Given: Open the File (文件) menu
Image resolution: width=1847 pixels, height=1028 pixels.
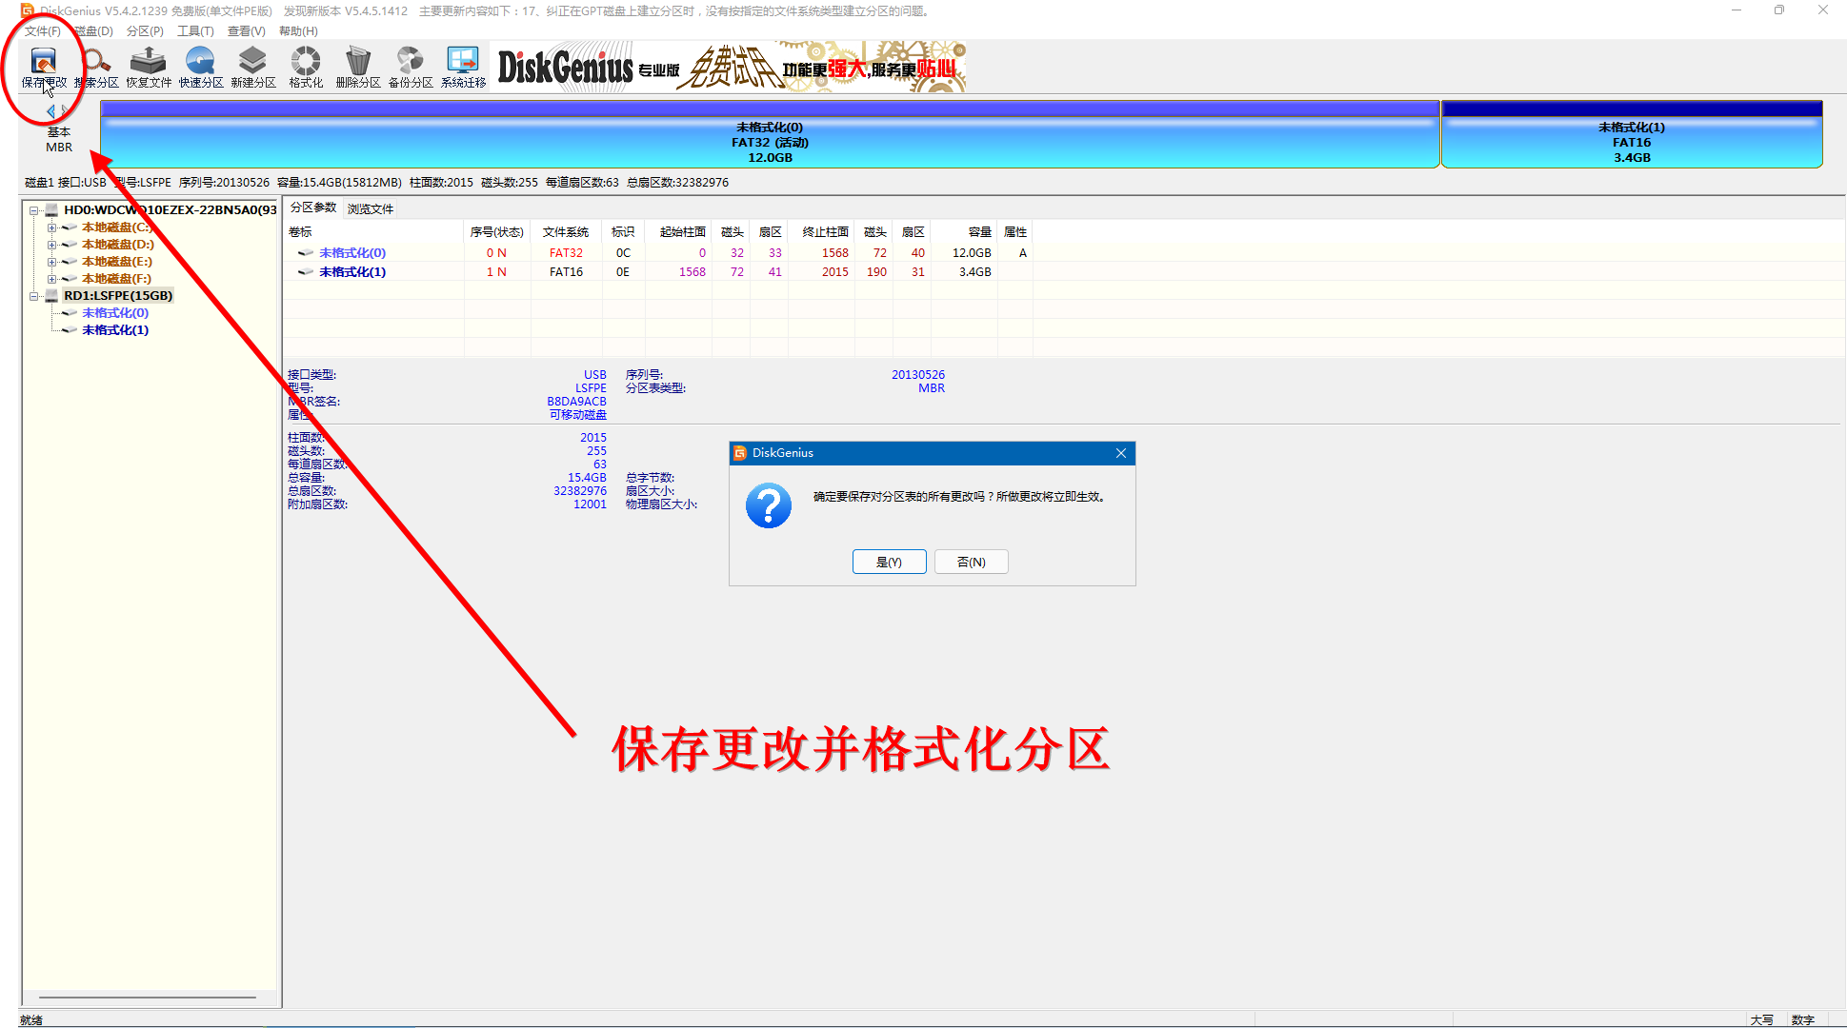Looking at the screenshot, I should click(43, 31).
